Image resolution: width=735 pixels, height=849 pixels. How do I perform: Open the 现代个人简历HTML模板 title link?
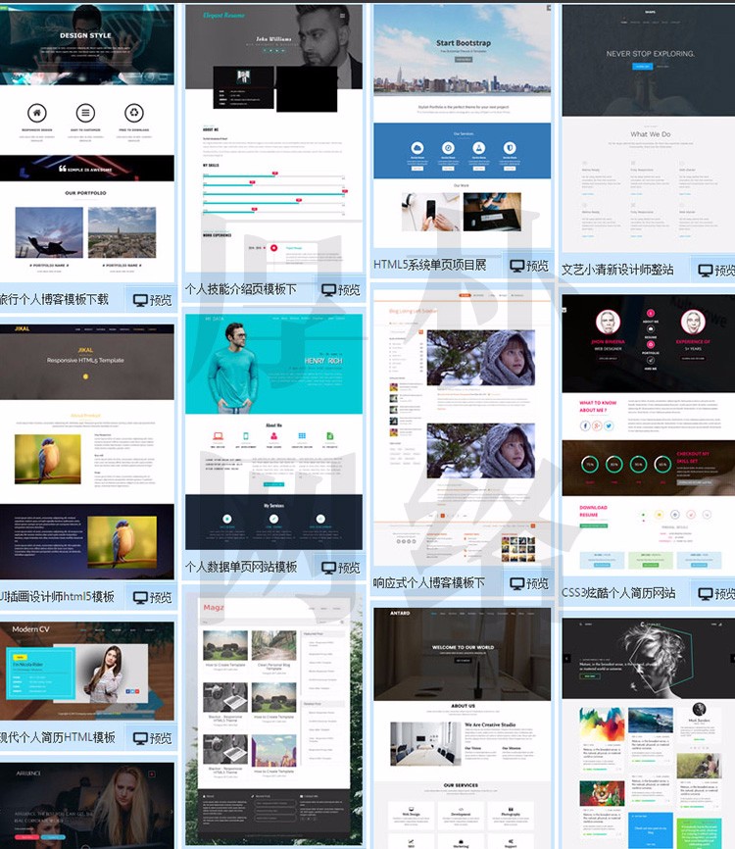[x=58, y=737]
